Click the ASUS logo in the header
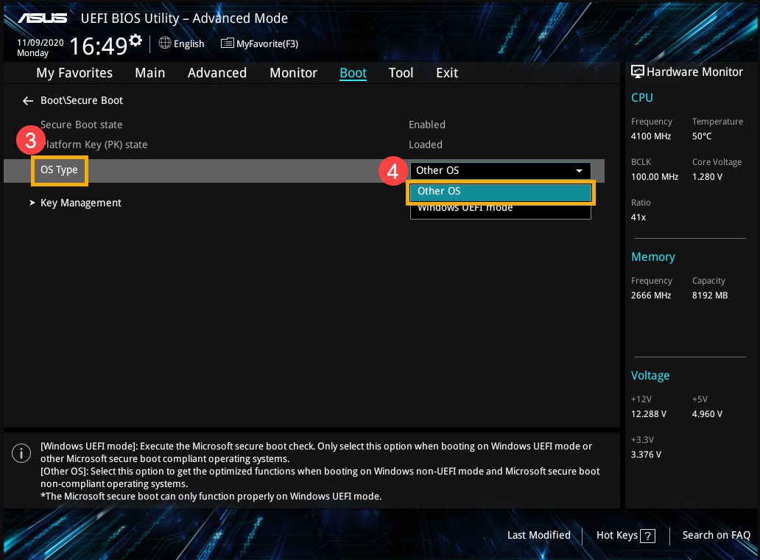This screenshot has height=560, width=760. 43,18
